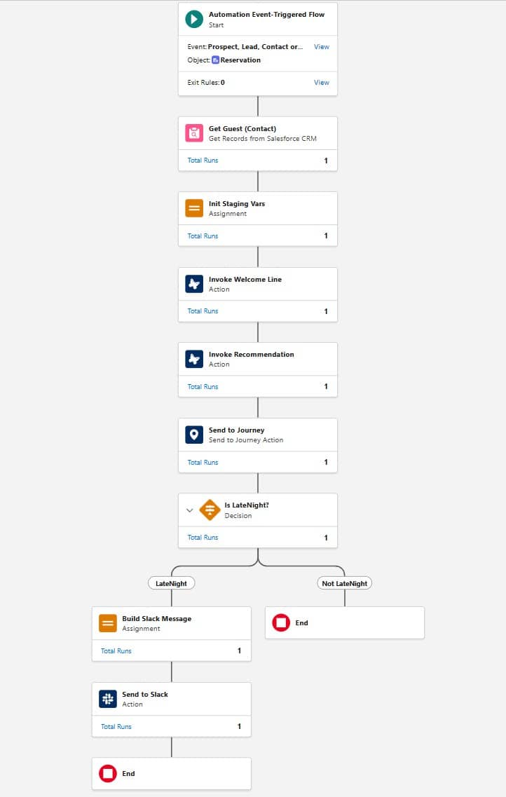Select the Not LateNight branch label
Image resolution: width=506 pixels, height=797 pixels.
pos(344,583)
